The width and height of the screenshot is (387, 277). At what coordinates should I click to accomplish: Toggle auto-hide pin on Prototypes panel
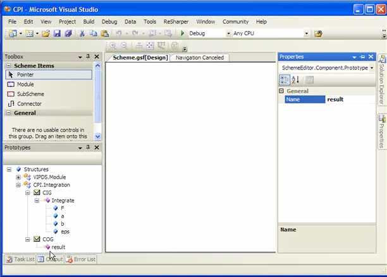pos(88,148)
